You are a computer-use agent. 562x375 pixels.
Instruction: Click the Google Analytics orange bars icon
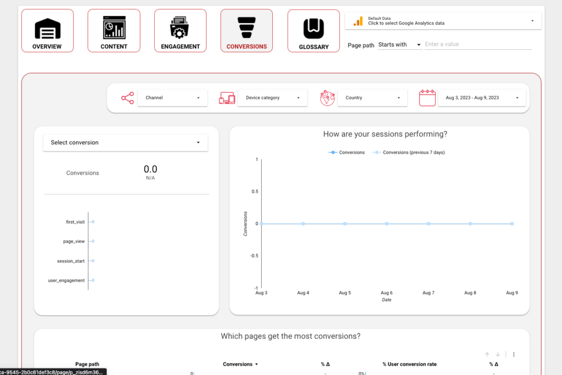click(358, 21)
